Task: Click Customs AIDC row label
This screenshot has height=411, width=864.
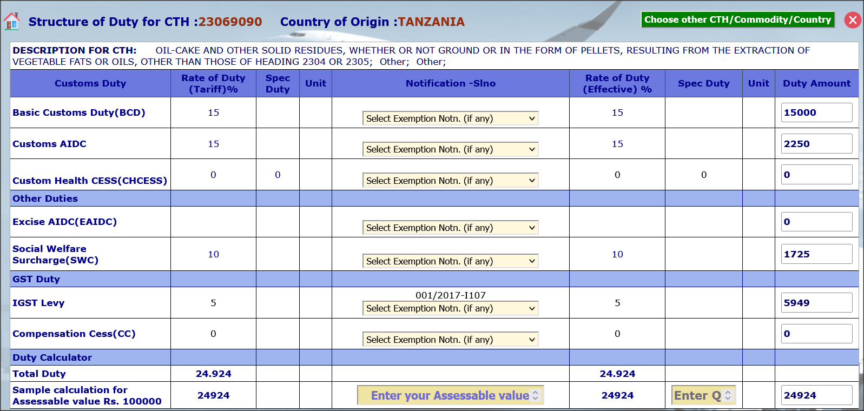Action: pos(49,144)
